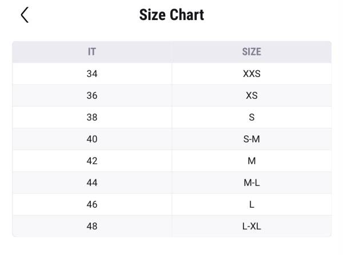
Task: Select the IT column header
Action: [92, 52]
